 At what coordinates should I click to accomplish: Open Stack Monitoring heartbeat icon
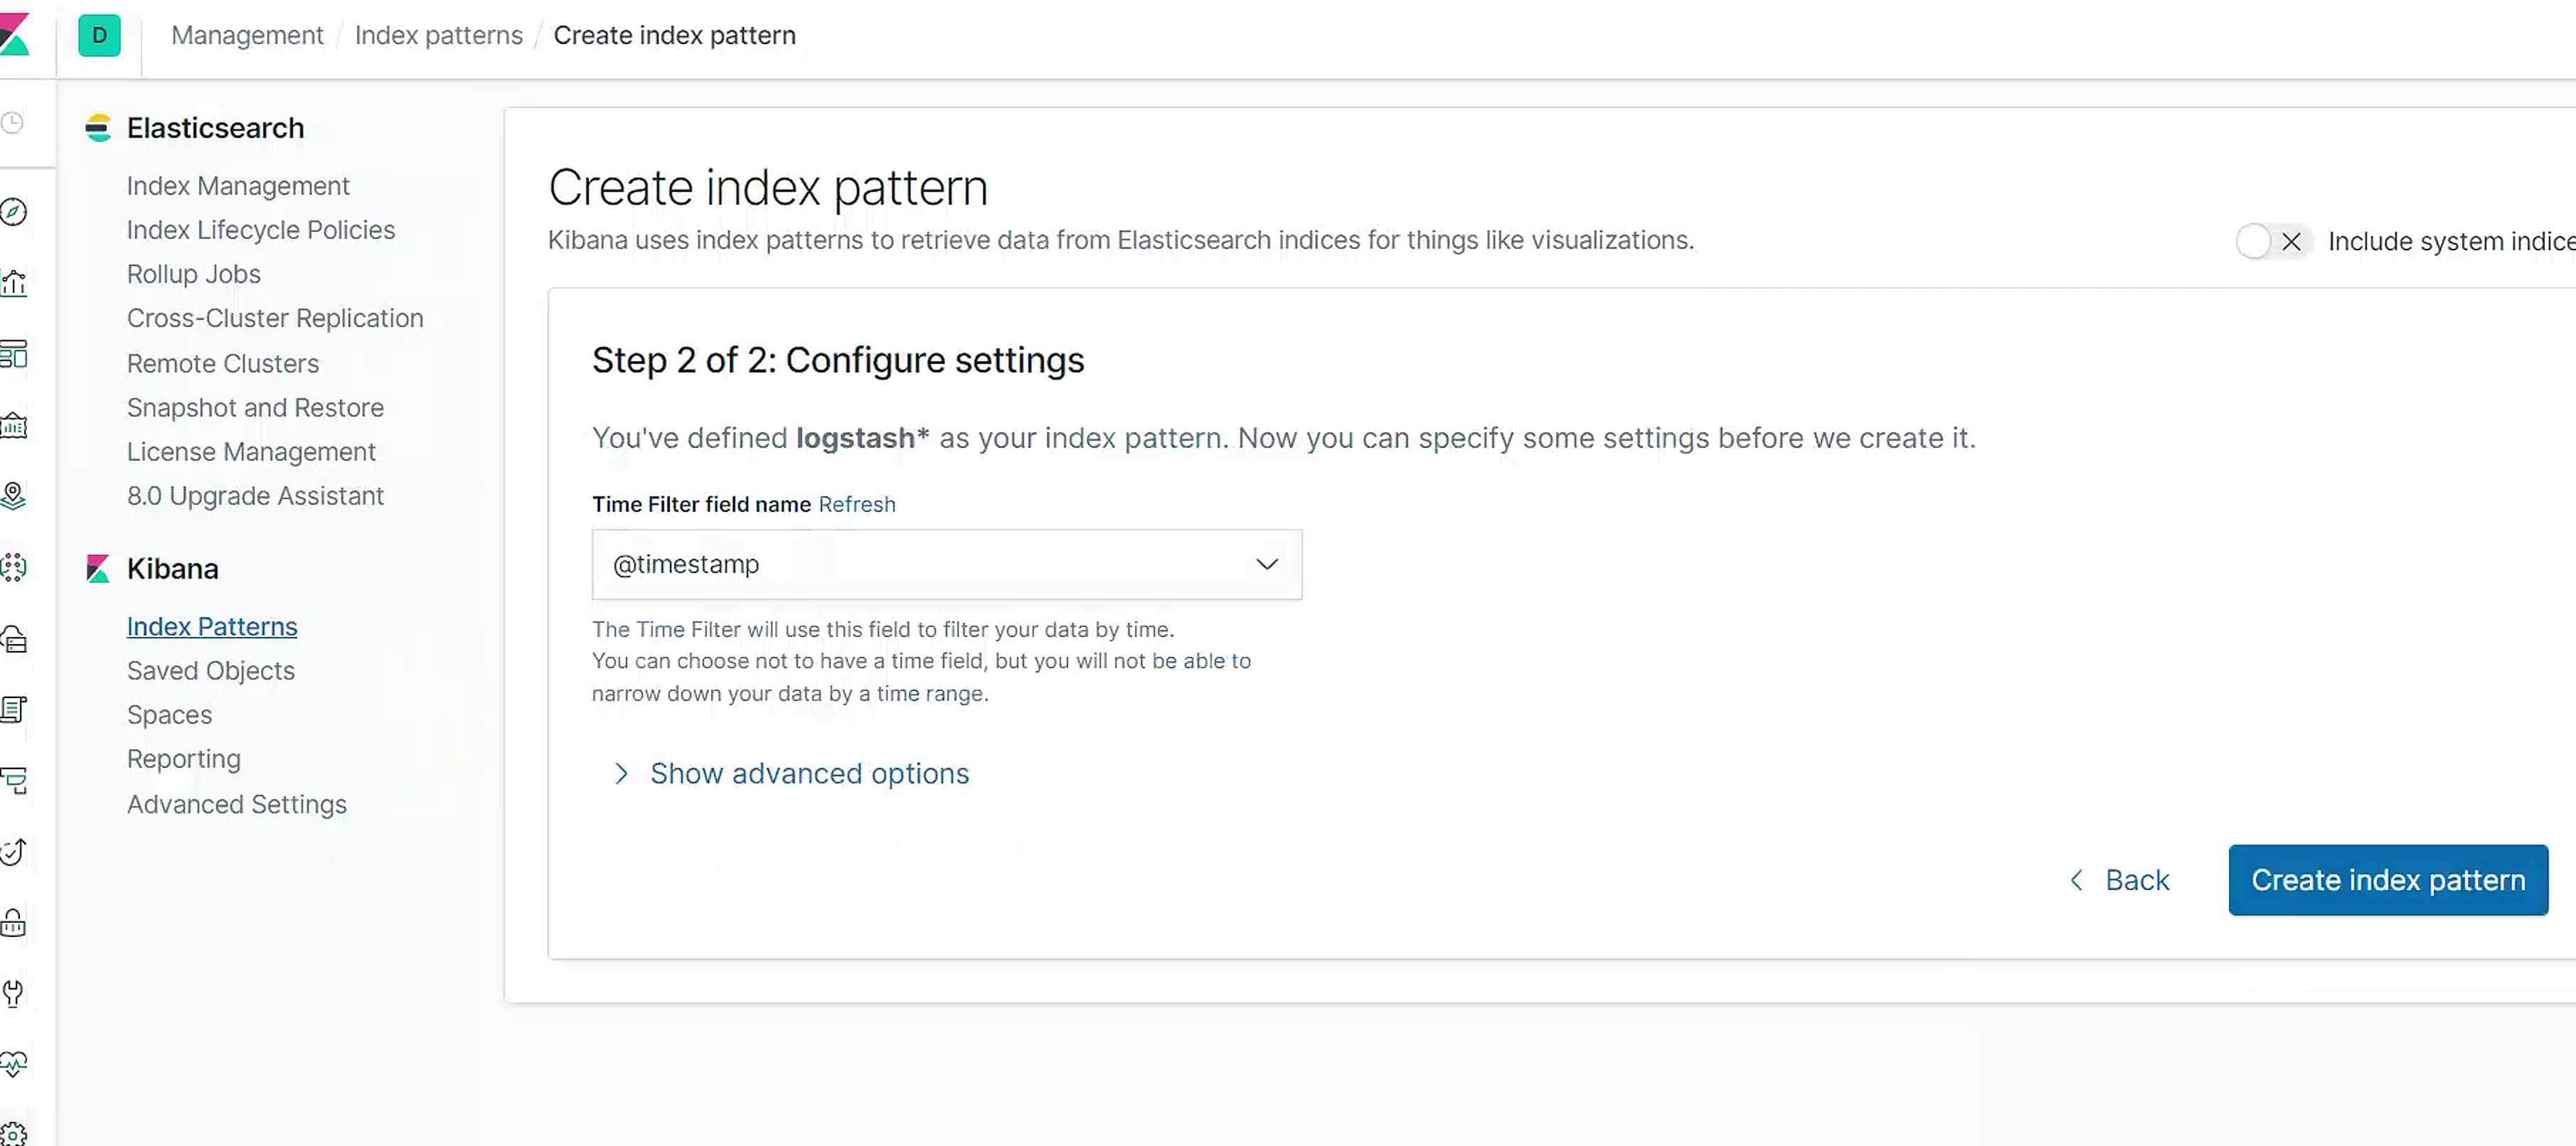pos(13,1063)
